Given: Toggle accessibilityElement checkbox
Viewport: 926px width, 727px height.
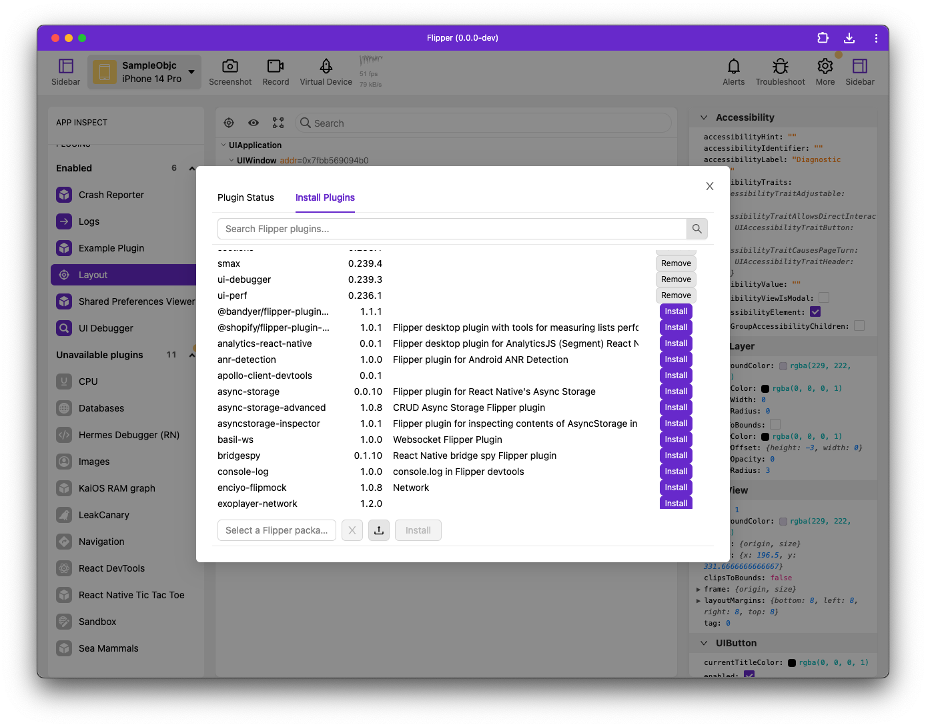Looking at the screenshot, I should (815, 311).
